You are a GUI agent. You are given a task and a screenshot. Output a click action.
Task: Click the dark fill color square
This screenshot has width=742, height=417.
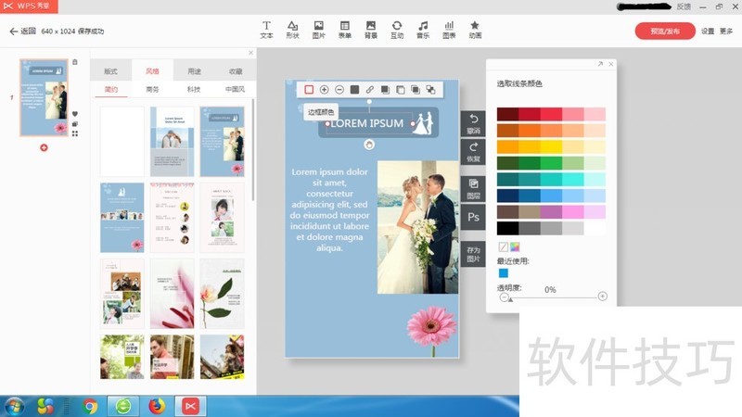point(354,89)
